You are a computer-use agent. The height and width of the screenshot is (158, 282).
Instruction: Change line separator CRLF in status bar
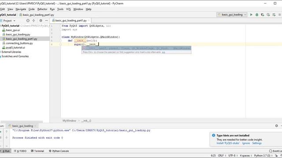[x=222, y=155]
